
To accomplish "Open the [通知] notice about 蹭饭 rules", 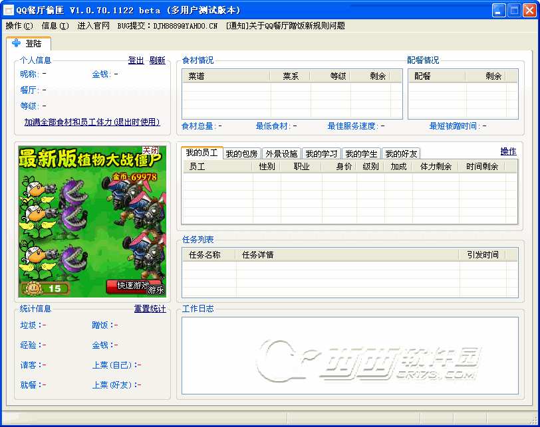I will pyautogui.click(x=285, y=26).
